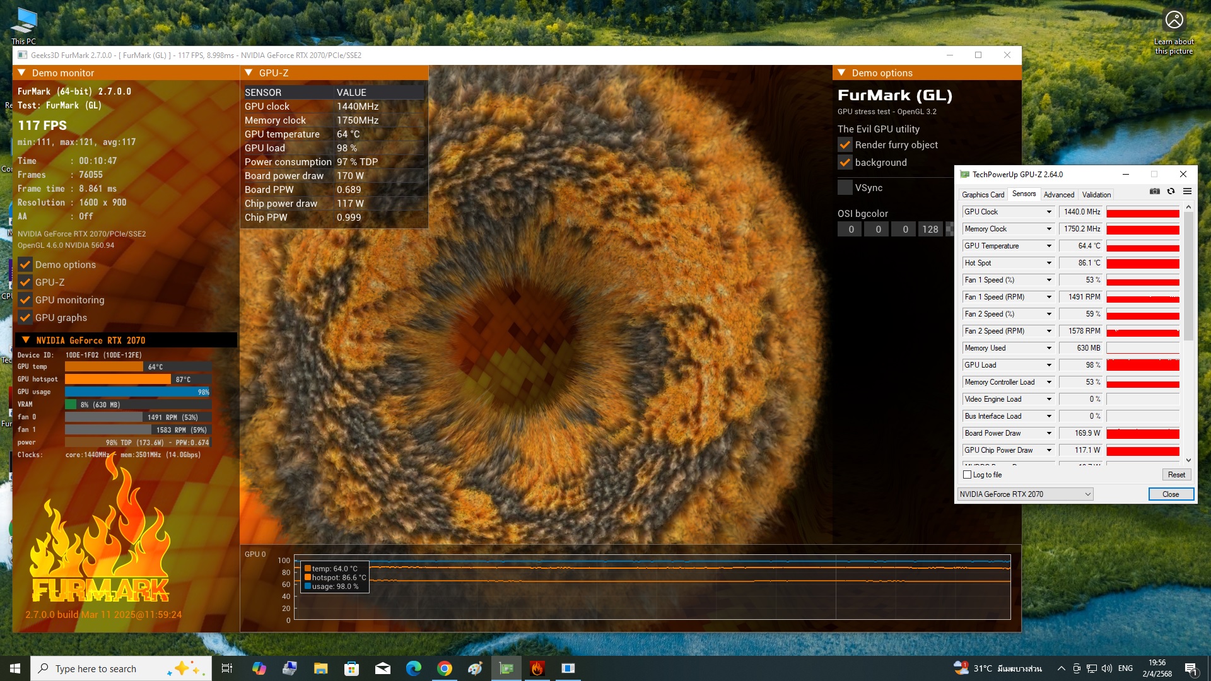
Task: Click the GPU-Z refresh icon
Action: [1171, 191]
